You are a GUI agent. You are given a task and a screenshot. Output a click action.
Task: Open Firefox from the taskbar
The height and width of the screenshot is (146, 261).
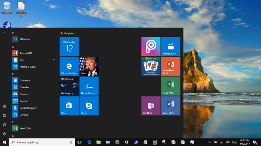coord(117,142)
